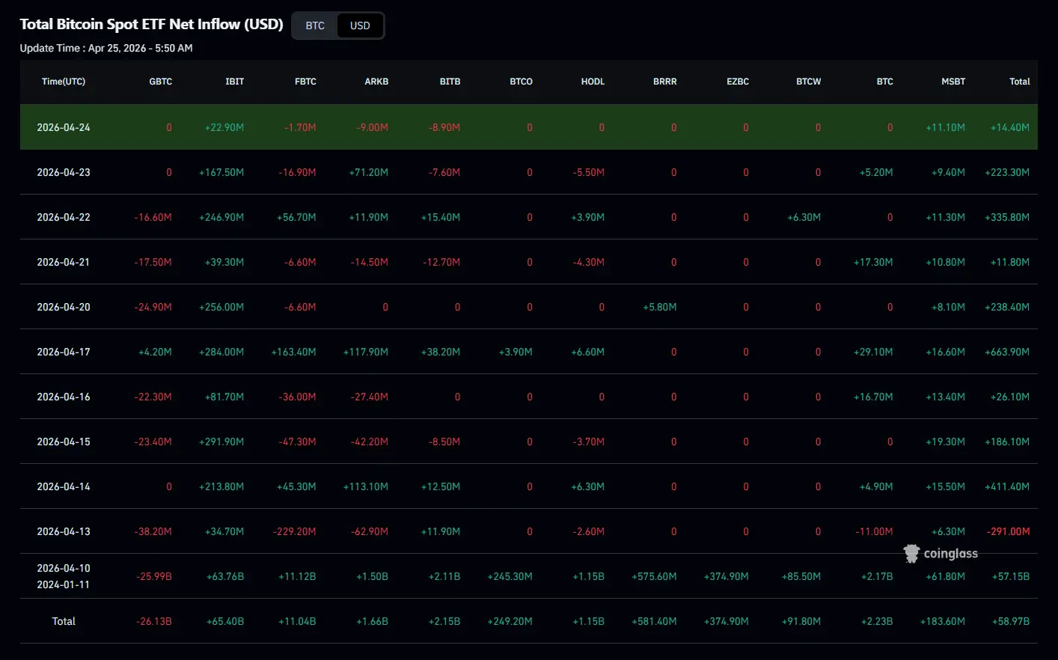Select the BTCO column header

521,82
